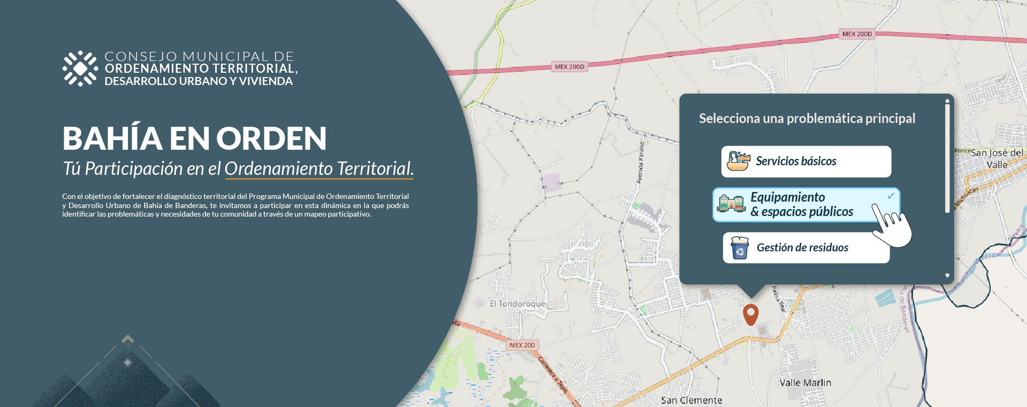Click the Valle Marlin map label
1027x407 pixels.
point(805,382)
